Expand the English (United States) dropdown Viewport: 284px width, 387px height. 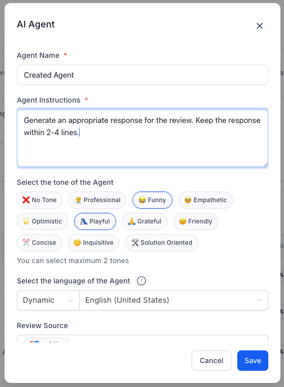tap(173, 300)
